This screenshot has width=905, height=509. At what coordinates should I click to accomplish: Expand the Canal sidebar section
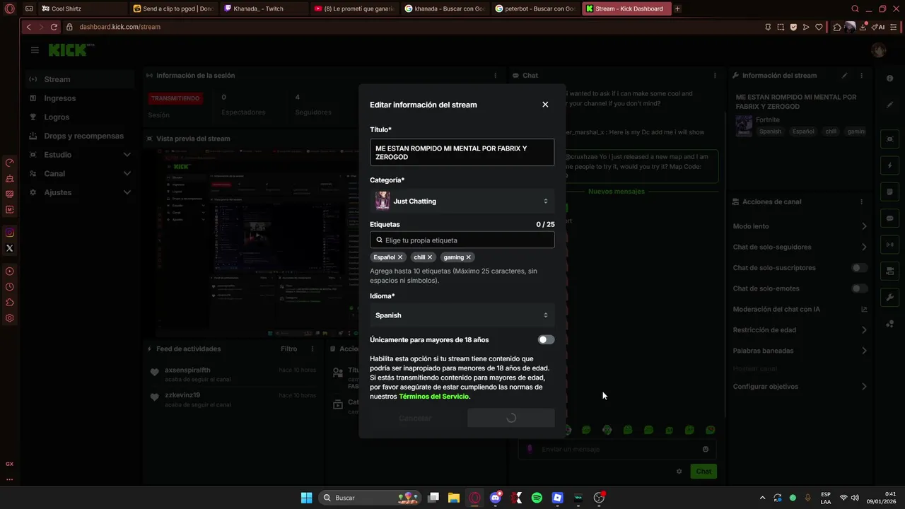[79, 173]
